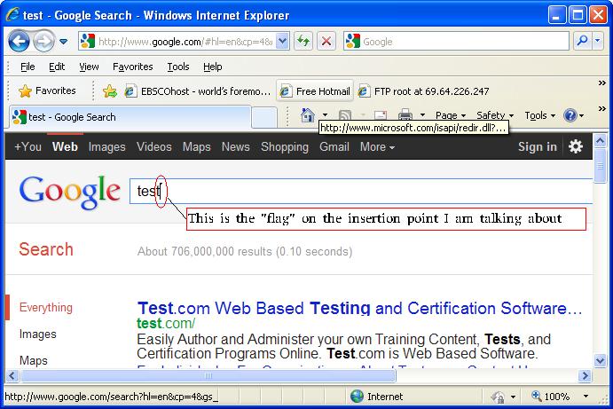Switch to the test - Google Search tab
The image size is (613, 409).
(x=71, y=117)
